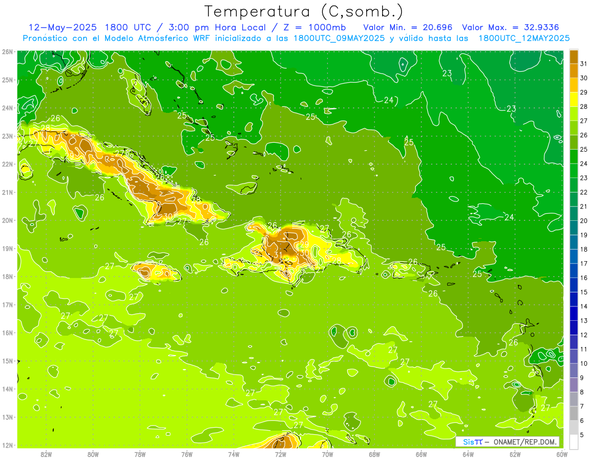
Task: Select the 'Valor Min. = 20.696' reading
Action: point(408,27)
